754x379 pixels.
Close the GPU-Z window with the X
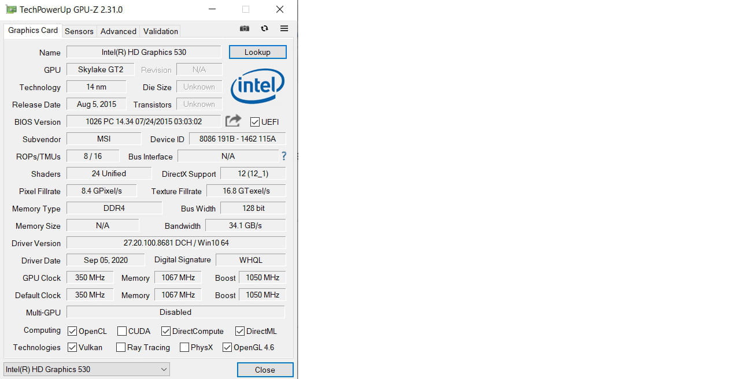pyautogui.click(x=280, y=10)
